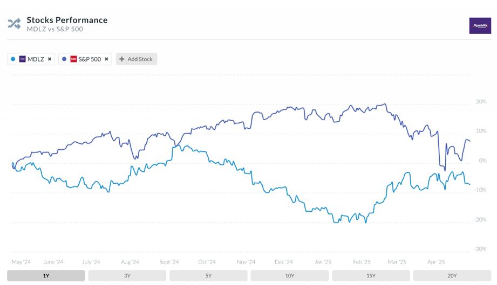Click the dark blue S&P 500 color dot
Viewport: 497px width, 285px height.
pos(64,59)
